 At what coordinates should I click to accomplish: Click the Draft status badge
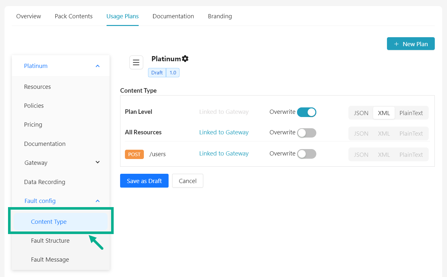157,72
